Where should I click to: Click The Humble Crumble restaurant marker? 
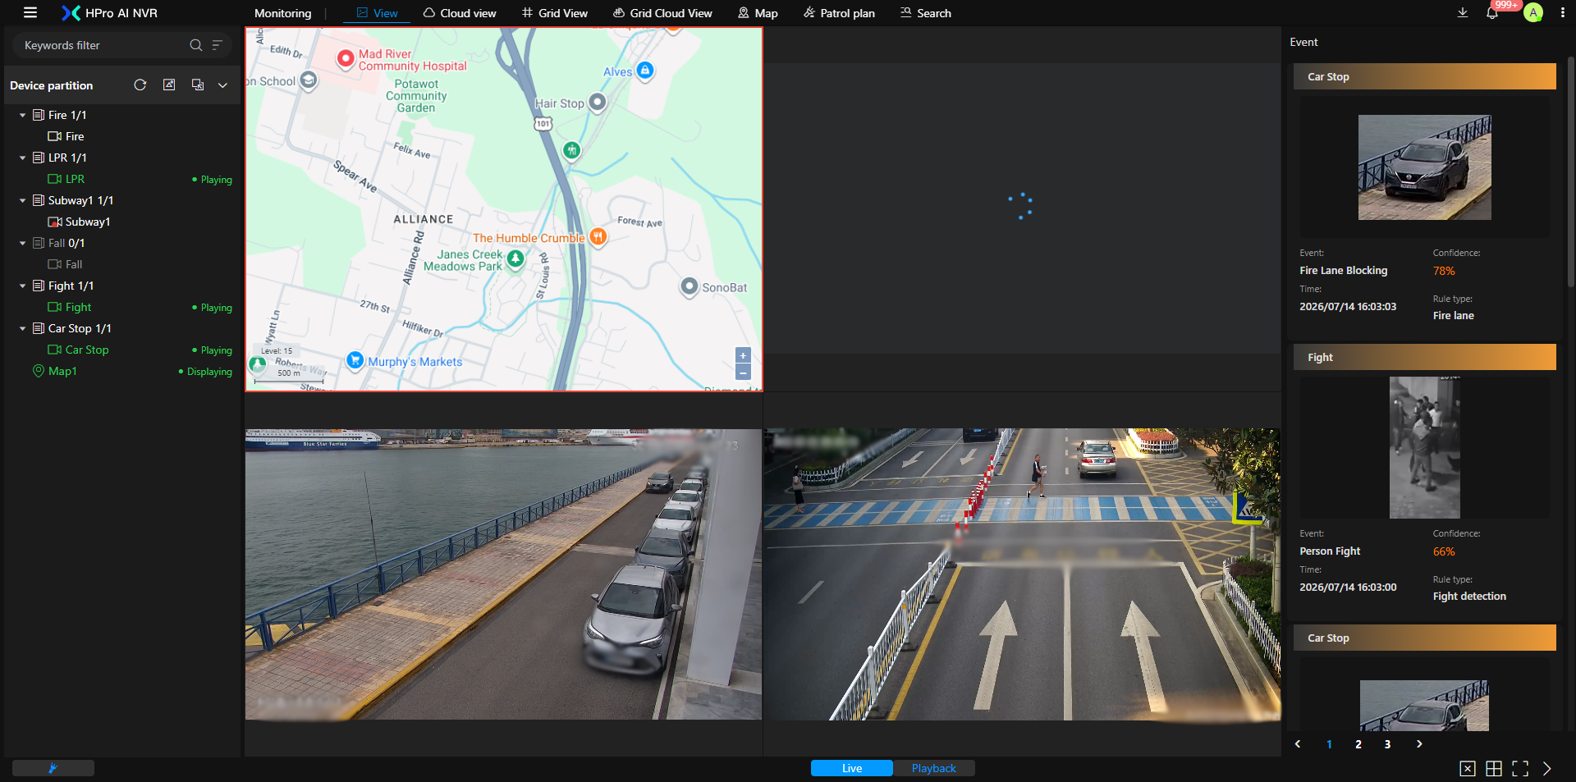pos(598,237)
